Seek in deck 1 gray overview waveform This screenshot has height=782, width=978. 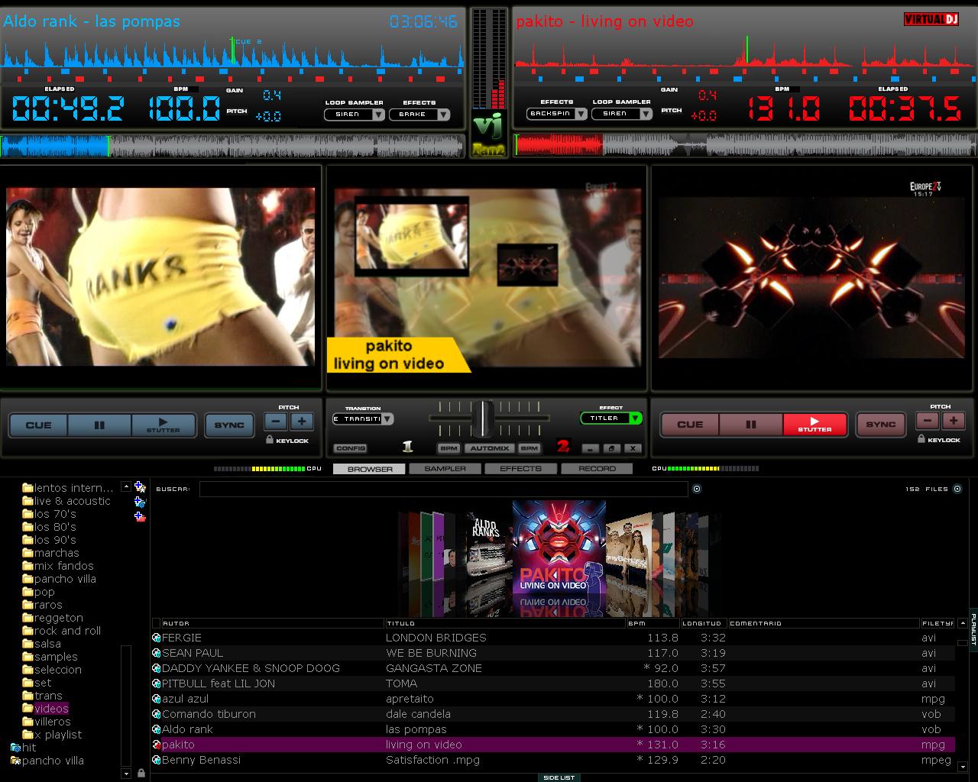[232, 146]
